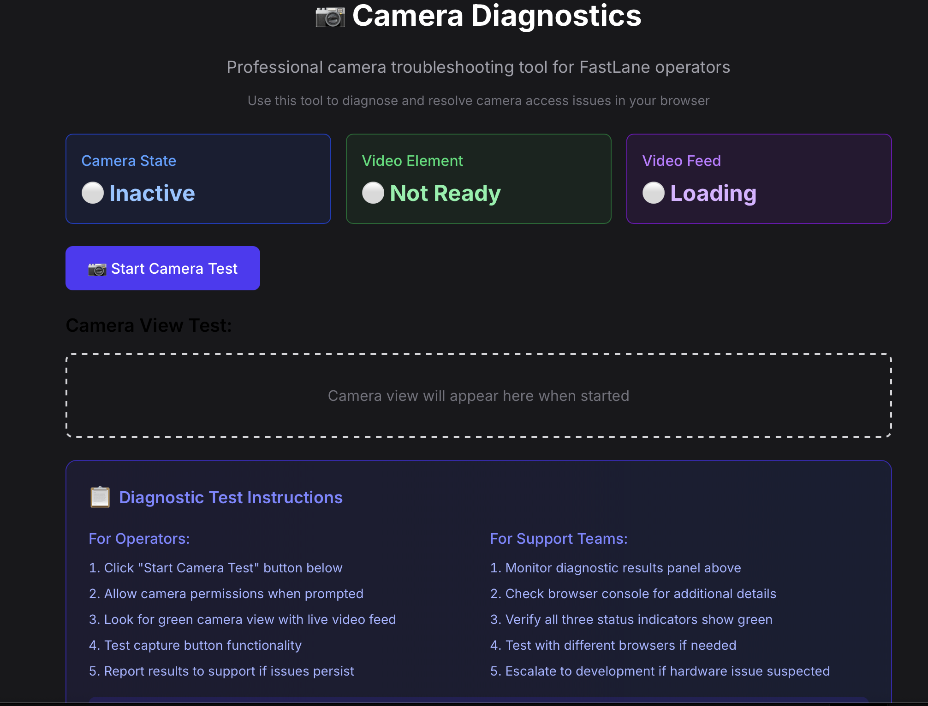Click the Inactive status text
Image resolution: width=928 pixels, height=706 pixels.
pyautogui.click(x=152, y=193)
